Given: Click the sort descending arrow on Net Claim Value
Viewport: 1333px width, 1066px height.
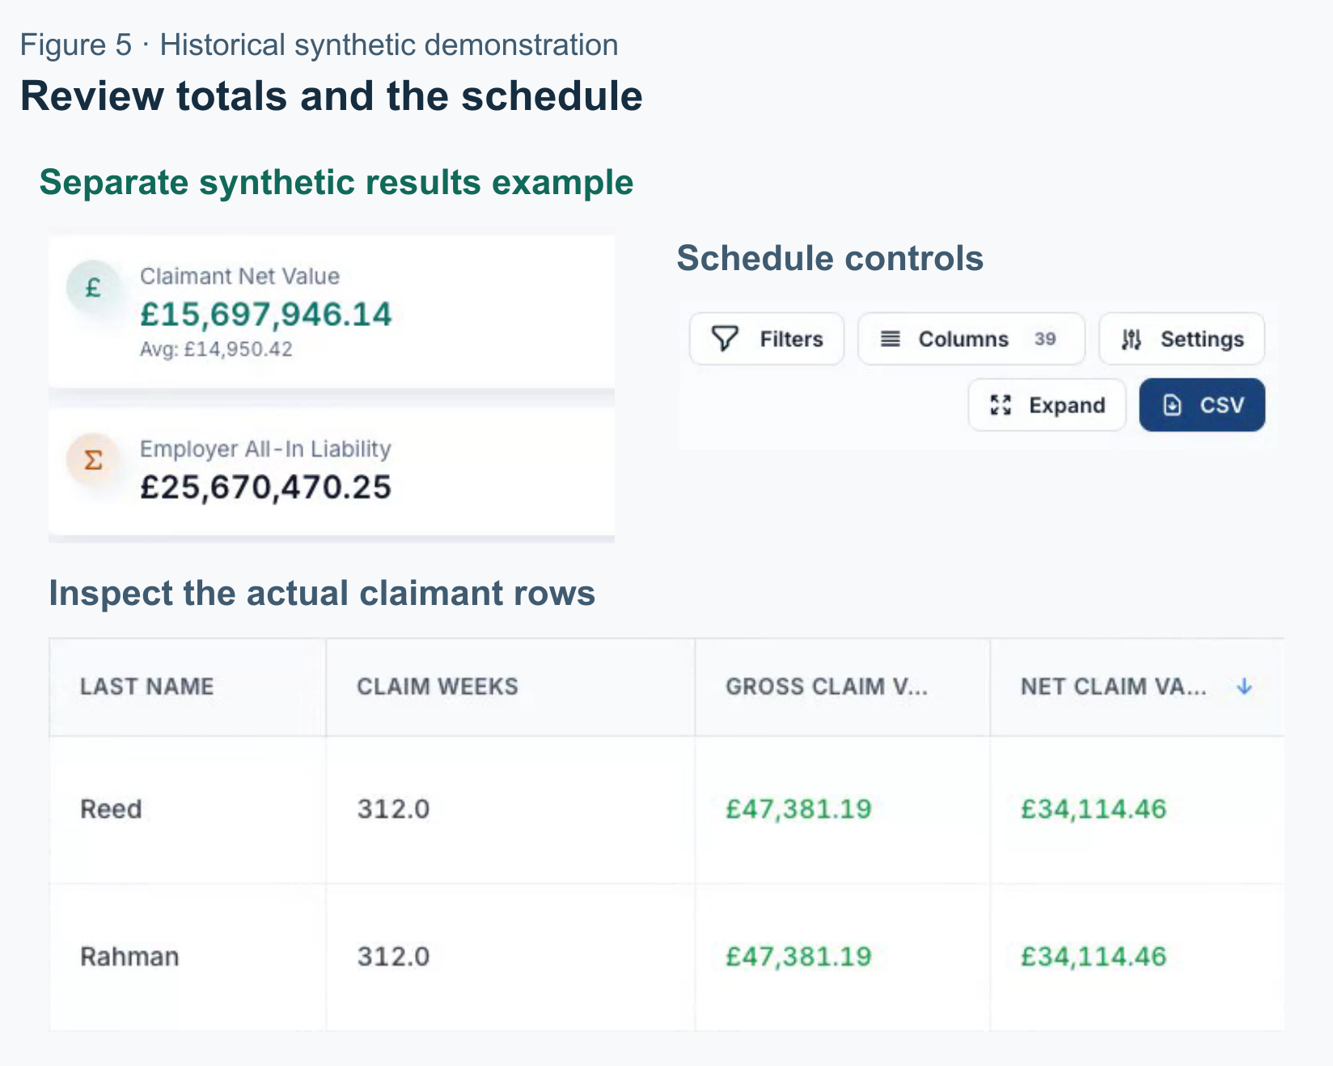Looking at the screenshot, I should 1244,687.
